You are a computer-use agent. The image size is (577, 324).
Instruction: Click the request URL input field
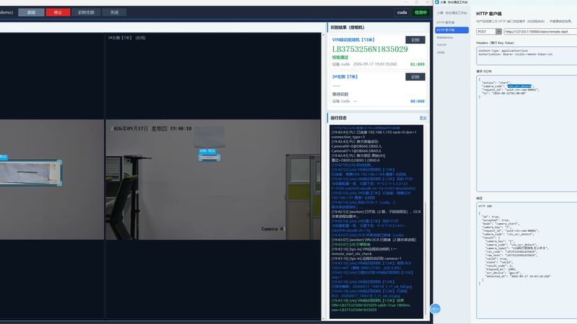(540, 32)
